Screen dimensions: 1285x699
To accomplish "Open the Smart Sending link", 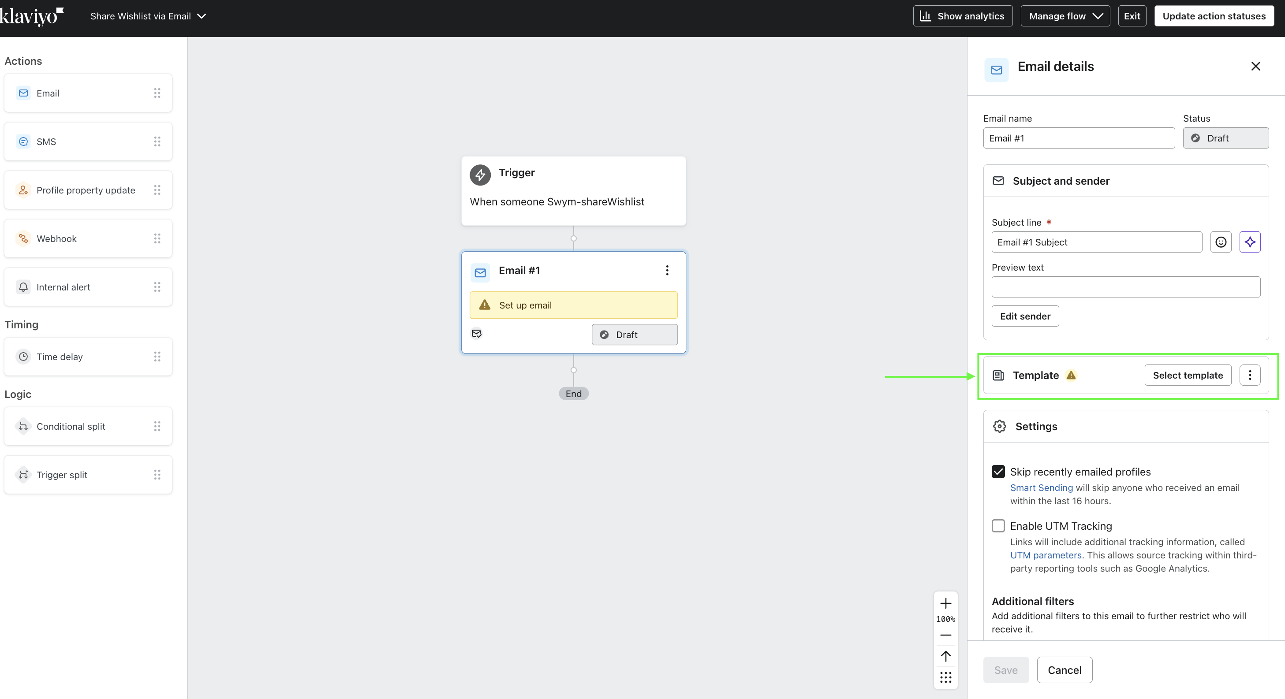I will point(1041,487).
